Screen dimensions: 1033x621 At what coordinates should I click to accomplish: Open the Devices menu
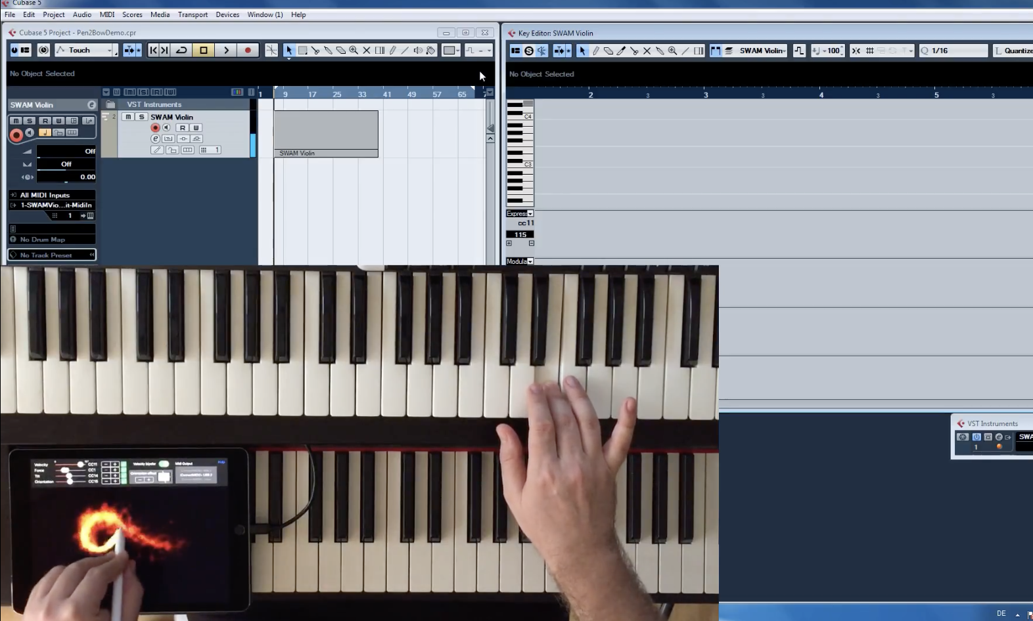(x=227, y=14)
